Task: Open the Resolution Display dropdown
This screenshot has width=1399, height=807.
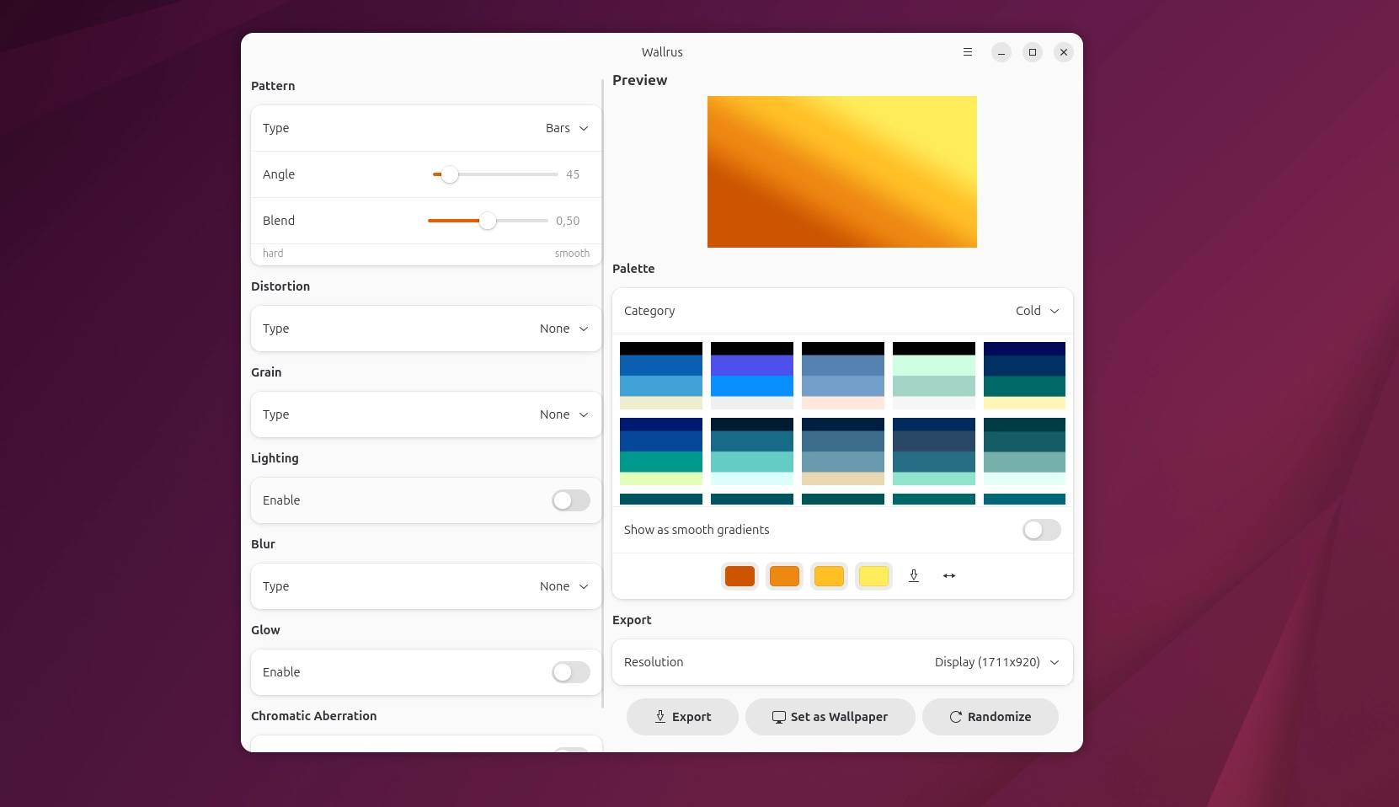Action: point(996,662)
